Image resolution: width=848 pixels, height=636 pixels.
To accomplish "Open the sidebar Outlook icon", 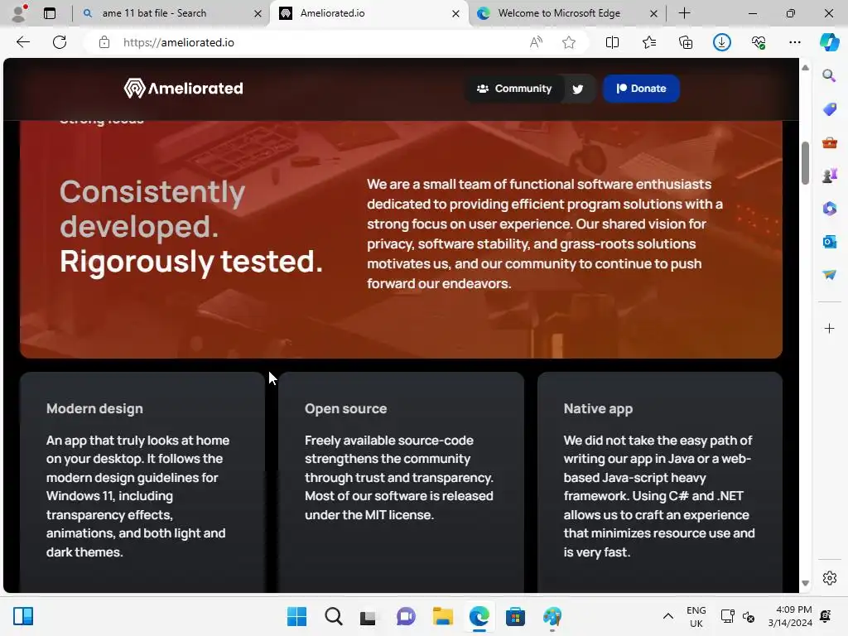I will (x=829, y=241).
